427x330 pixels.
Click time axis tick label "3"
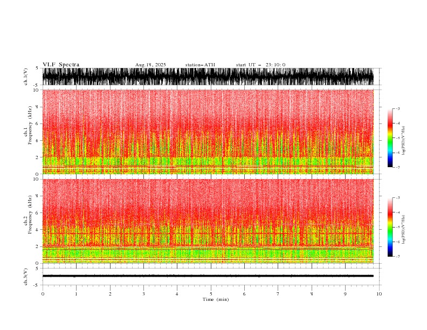tap(143, 294)
